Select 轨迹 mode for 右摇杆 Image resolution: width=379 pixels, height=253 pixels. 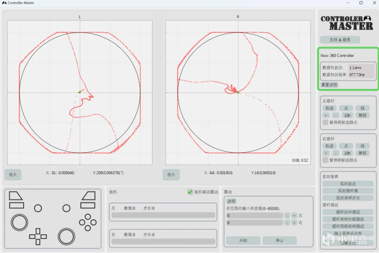pos(330,146)
